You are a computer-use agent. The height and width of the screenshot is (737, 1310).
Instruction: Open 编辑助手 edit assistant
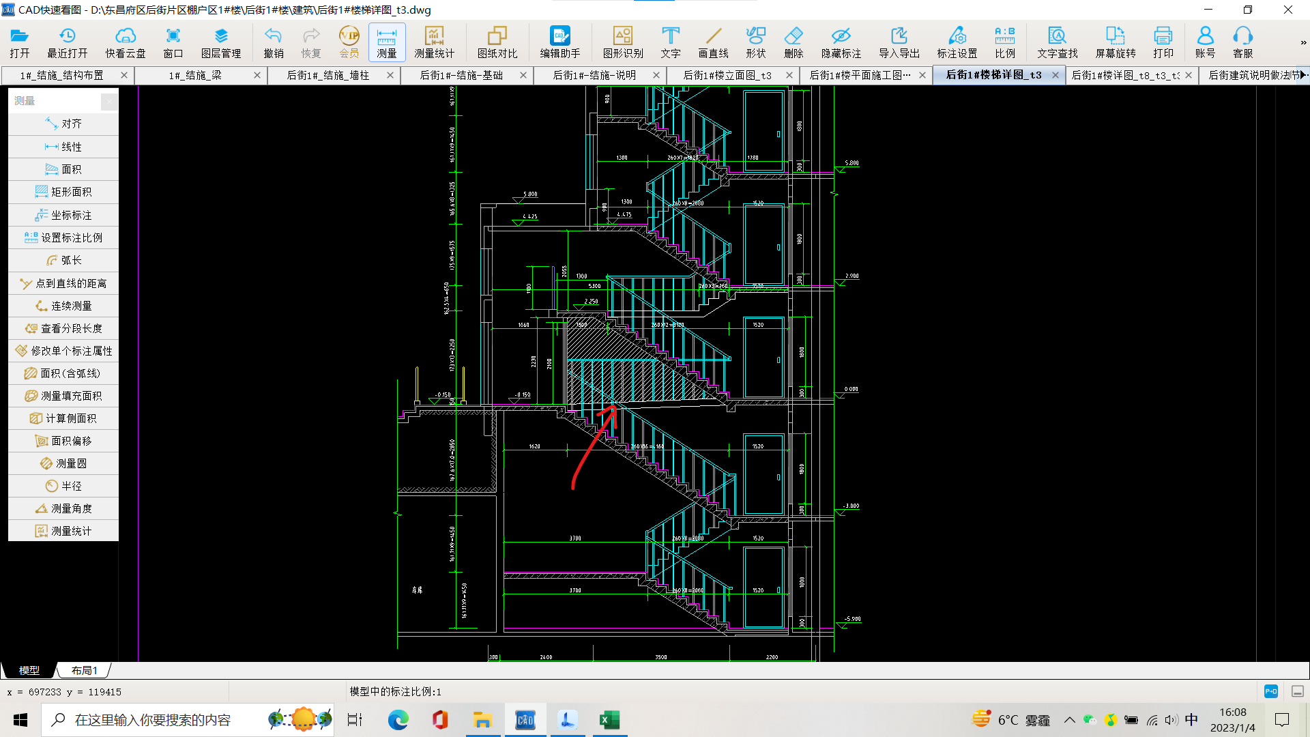(560, 42)
